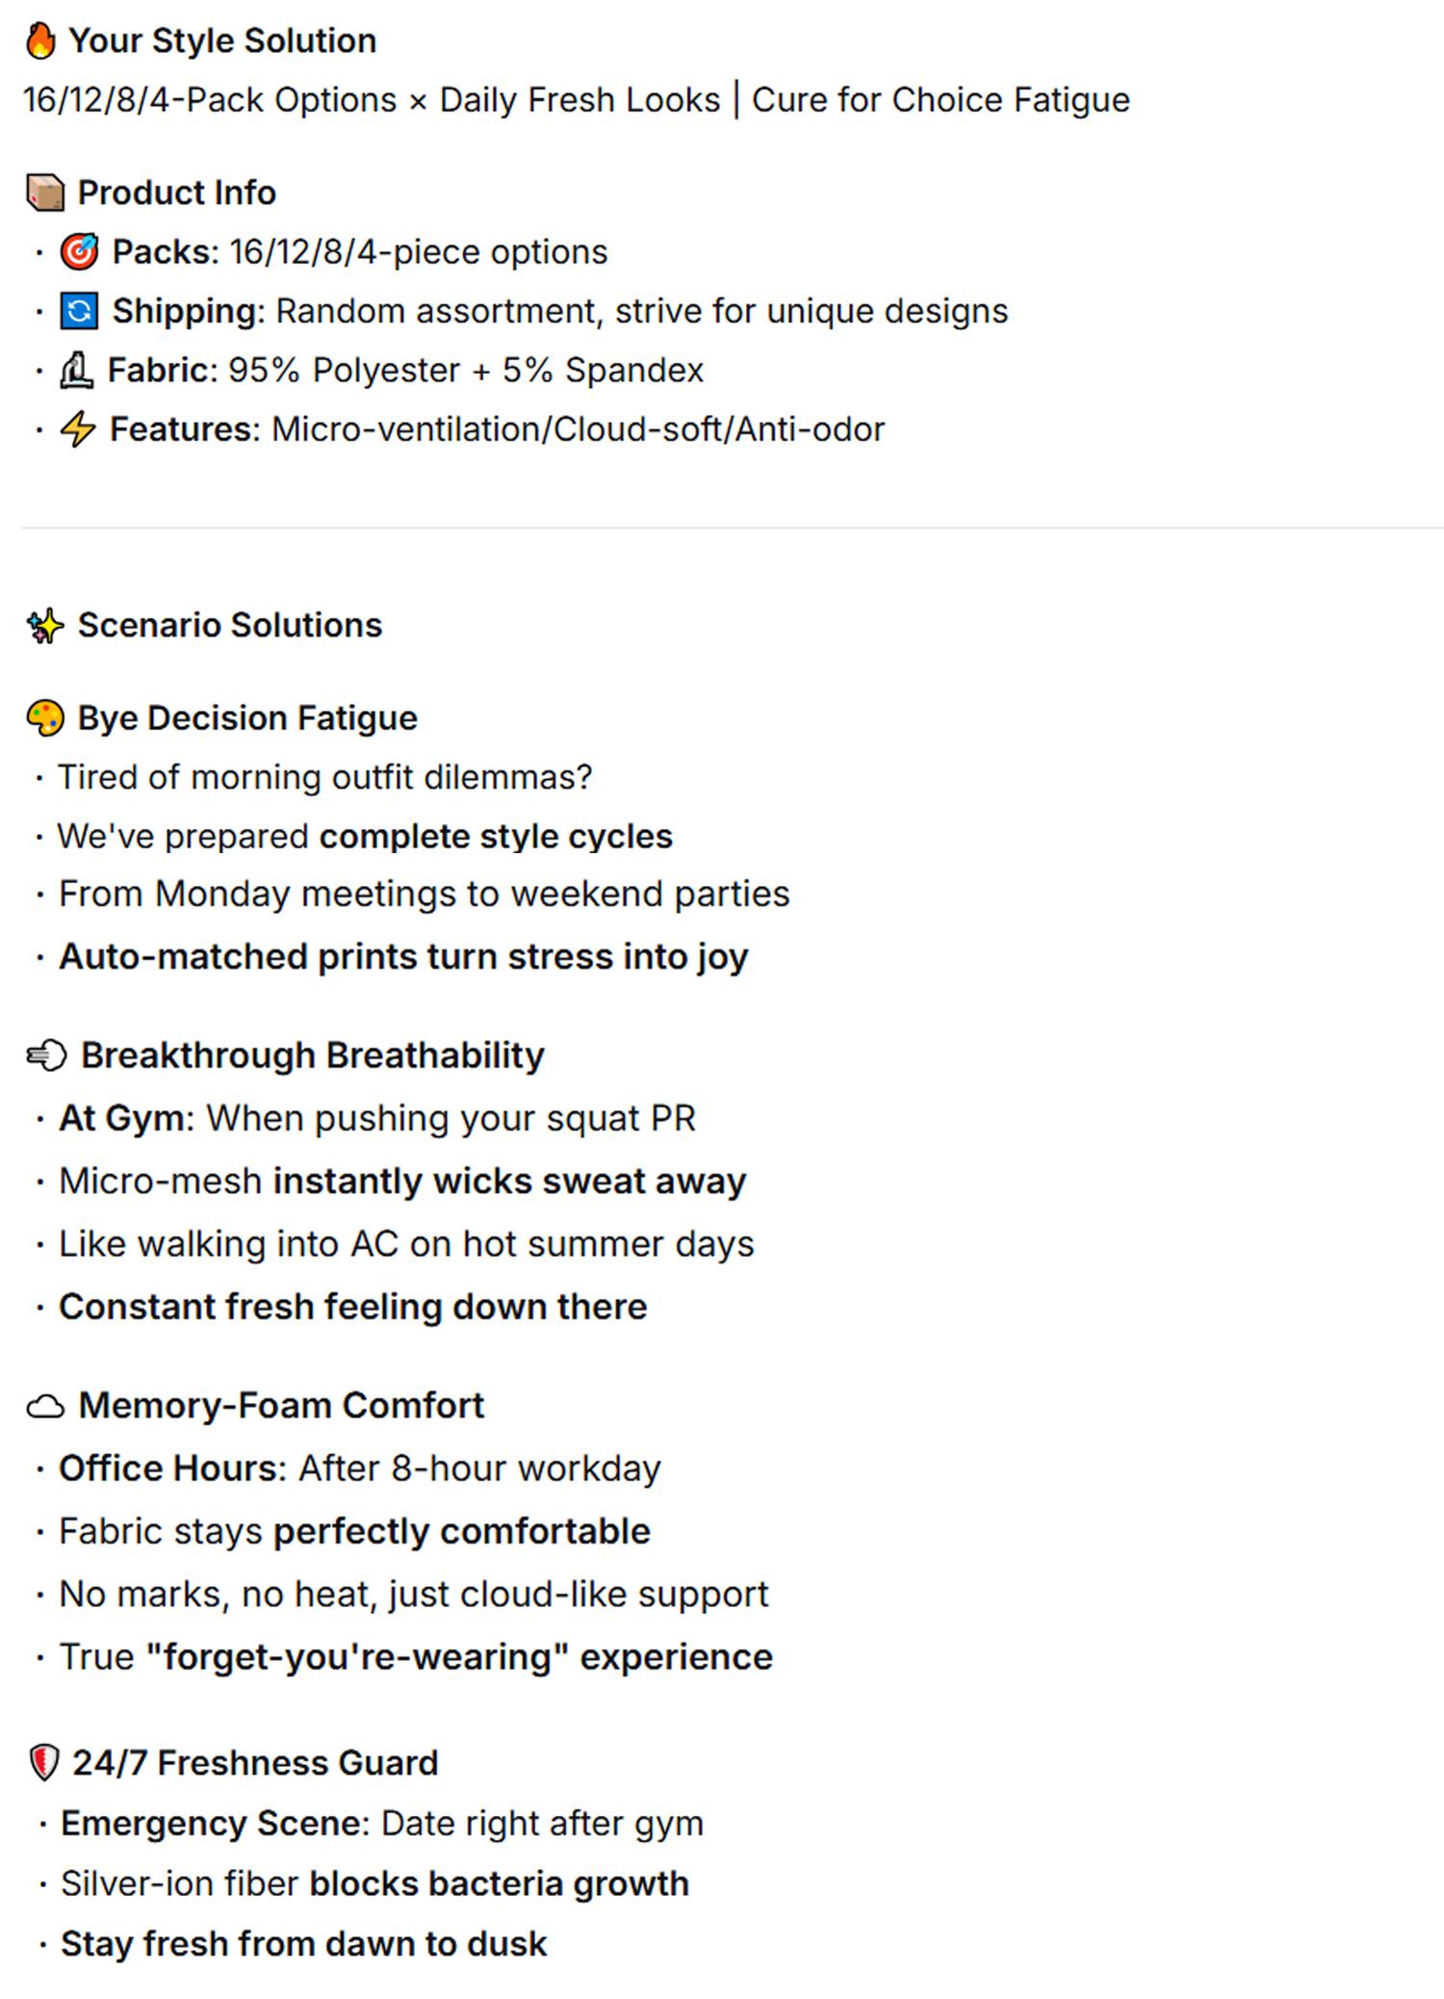Click the icon next to the Fabric label

click(x=76, y=371)
